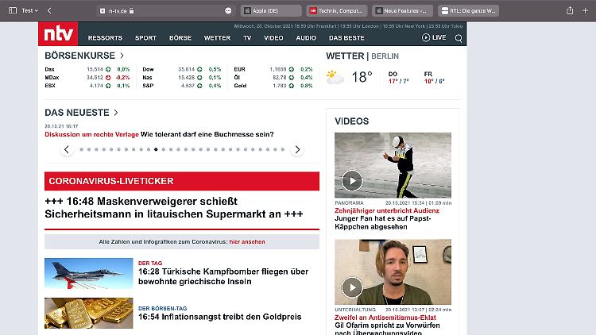Open the fighter jet article thumbnail
The height and width of the screenshot is (335, 596).
click(88, 274)
